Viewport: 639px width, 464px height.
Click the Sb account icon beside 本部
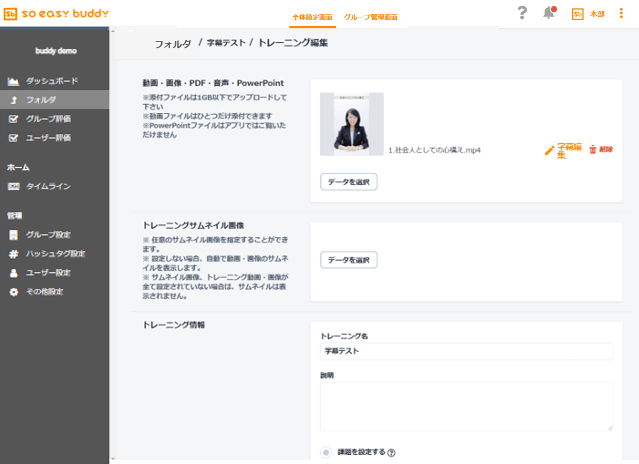[577, 14]
